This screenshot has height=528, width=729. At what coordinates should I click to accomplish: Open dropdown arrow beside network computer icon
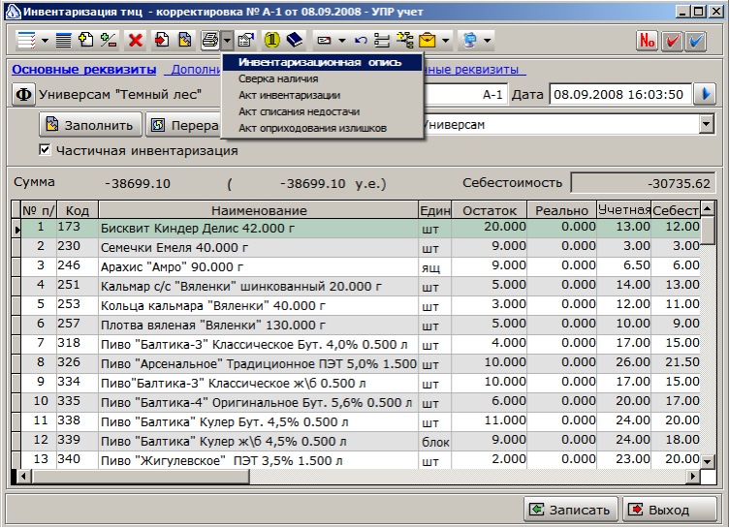(488, 41)
